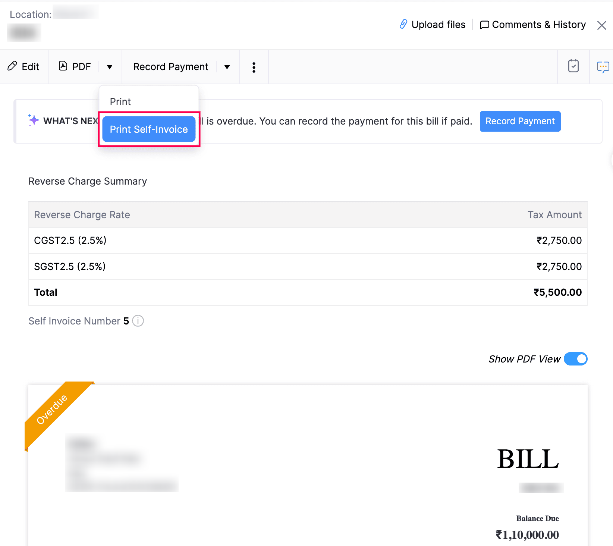The height and width of the screenshot is (546, 613).
Task: Click the info icon beside Self Invoice Number
Action: [138, 321]
